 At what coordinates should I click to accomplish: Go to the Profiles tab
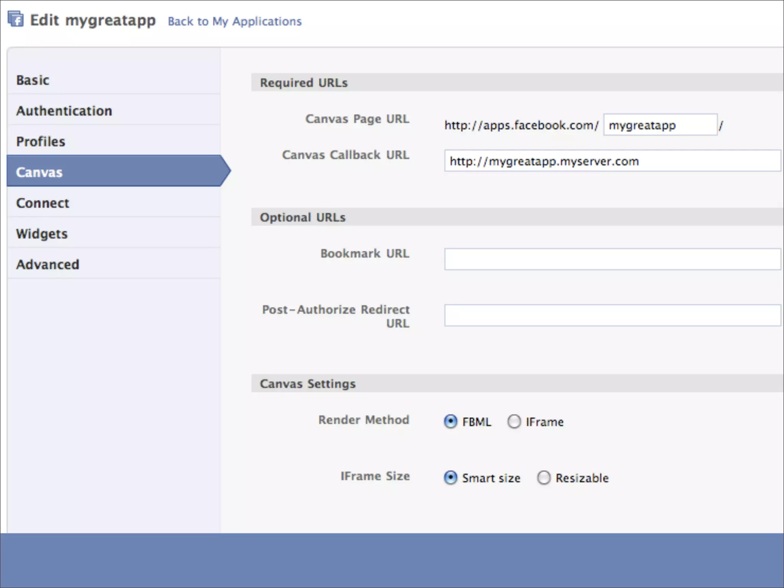tap(41, 142)
